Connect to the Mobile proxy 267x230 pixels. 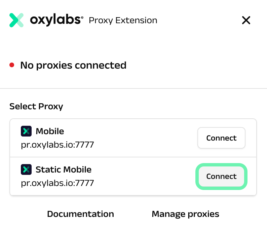[x=221, y=138]
